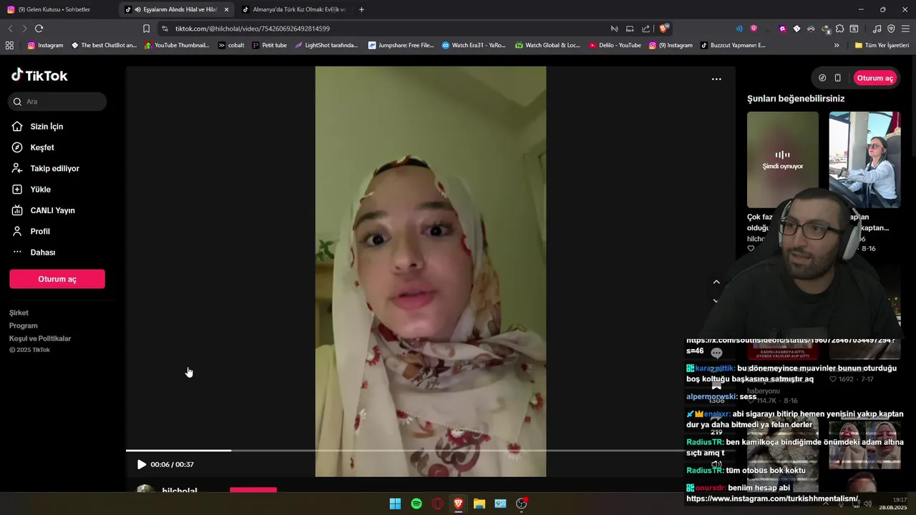Screen dimensions: 916x515
Task: Open CANLI Yayın page
Action: (x=52, y=210)
